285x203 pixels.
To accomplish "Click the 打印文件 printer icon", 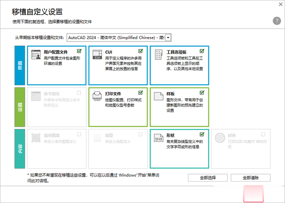I will 97,96.
